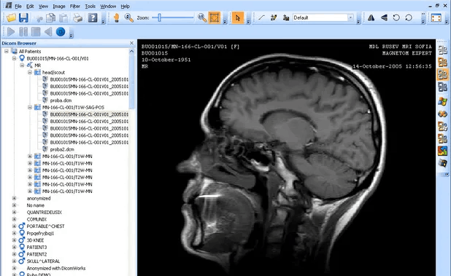This screenshot has height=276, width=451.
Task: Collapse the head/scout series
Action: click(30, 72)
